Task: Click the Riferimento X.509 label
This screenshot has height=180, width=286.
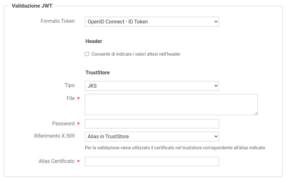Action: (x=54, y=136)
